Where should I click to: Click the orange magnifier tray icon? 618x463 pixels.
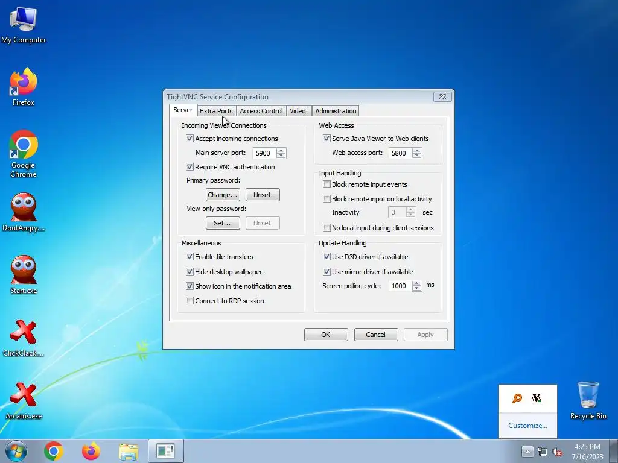[517, 398]
